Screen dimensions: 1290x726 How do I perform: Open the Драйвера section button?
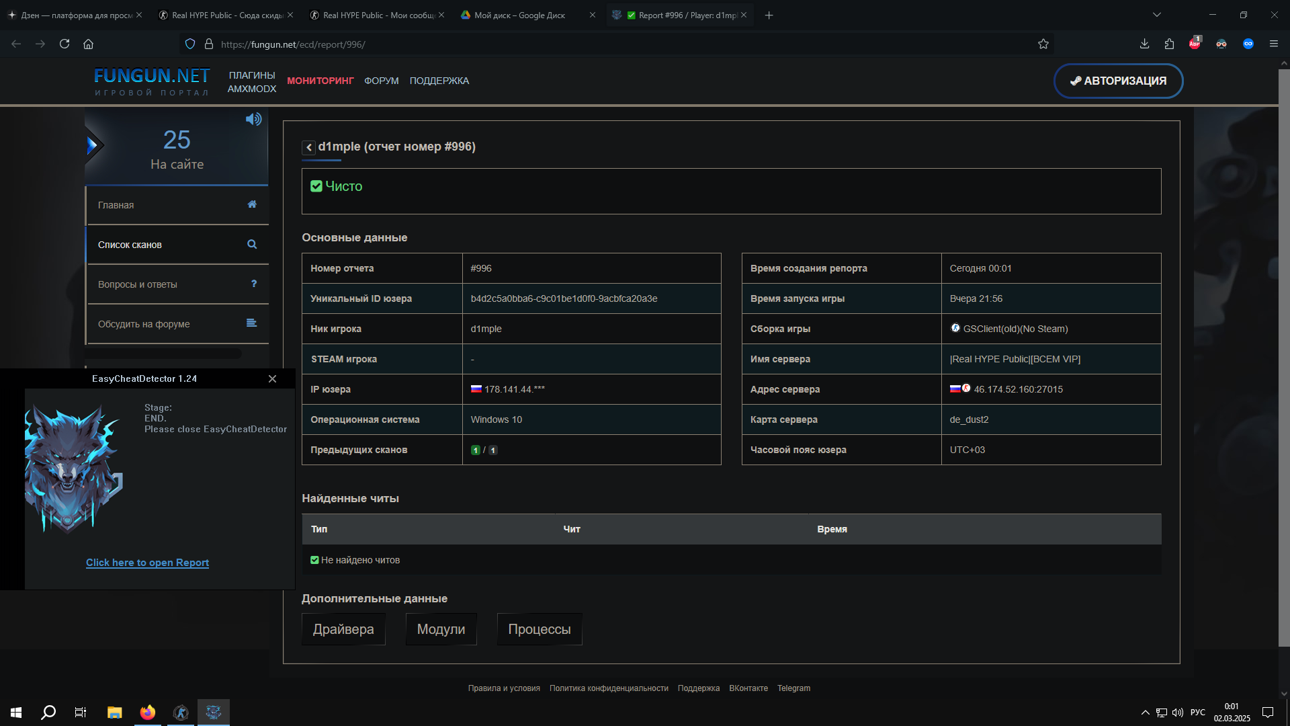(x=343, y=629)
